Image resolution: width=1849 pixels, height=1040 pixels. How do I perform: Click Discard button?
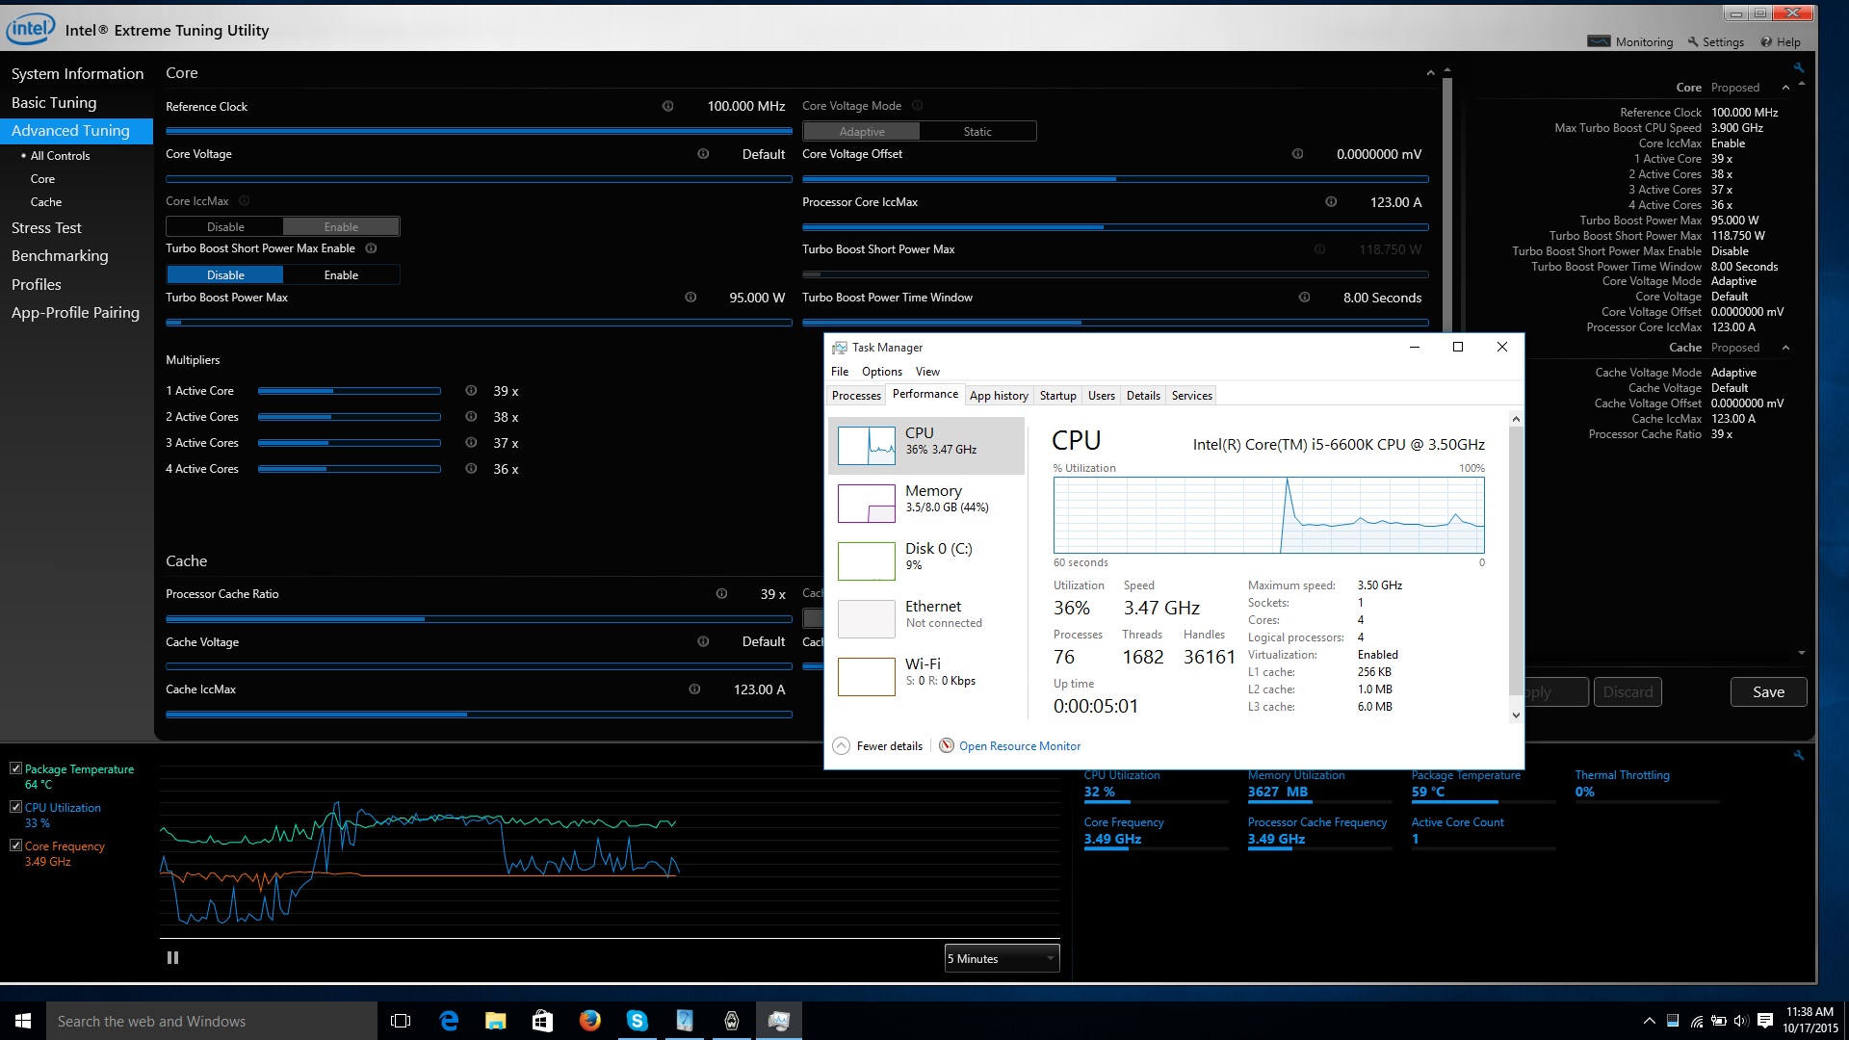point(1628,692)
